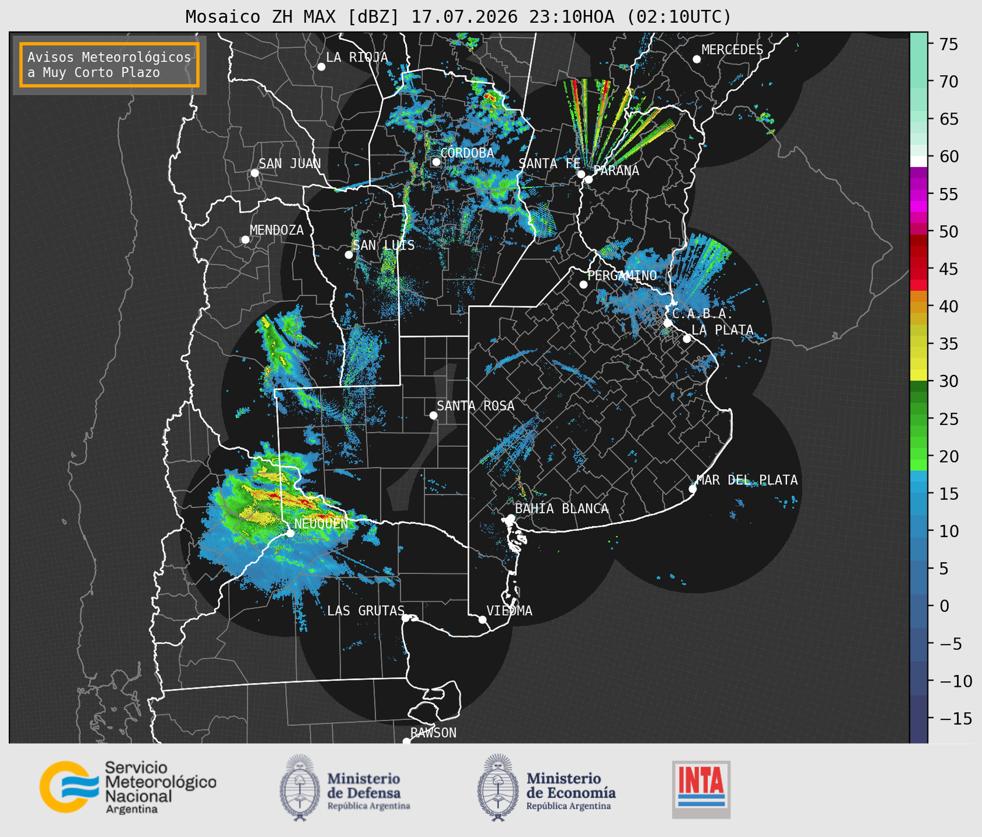Click the yellow 30 dBZ scale band
The height and width of the screenshot is (837, 982).
tap(919, 375)
